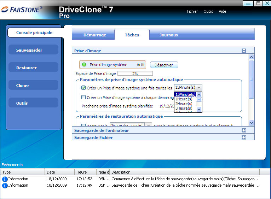Click the Désactiver button
The width and height of the screenshot is (271, 199).
click(x=164, y=65)
